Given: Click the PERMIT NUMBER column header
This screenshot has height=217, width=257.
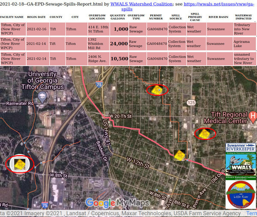Looking at the screenshot, I should coord(156,17).
